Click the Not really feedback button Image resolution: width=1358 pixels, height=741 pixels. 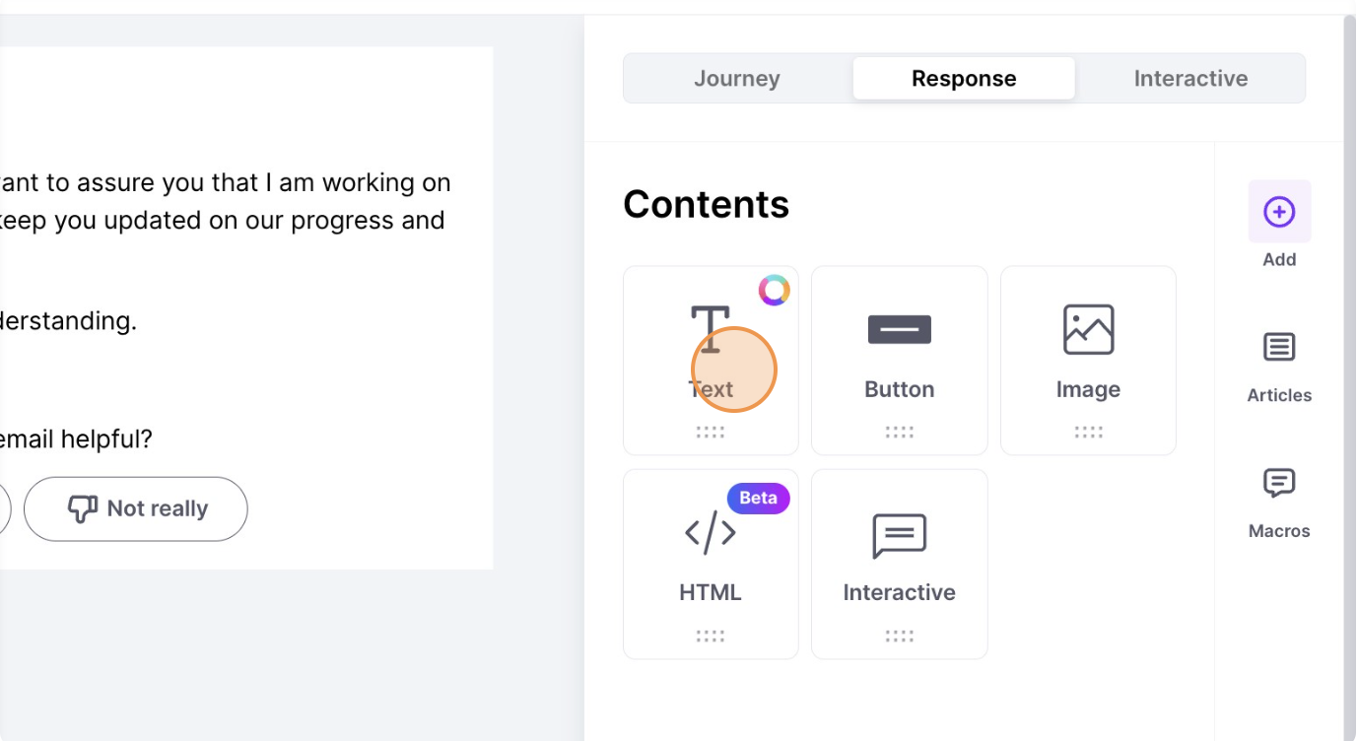(x=136, y=508)
